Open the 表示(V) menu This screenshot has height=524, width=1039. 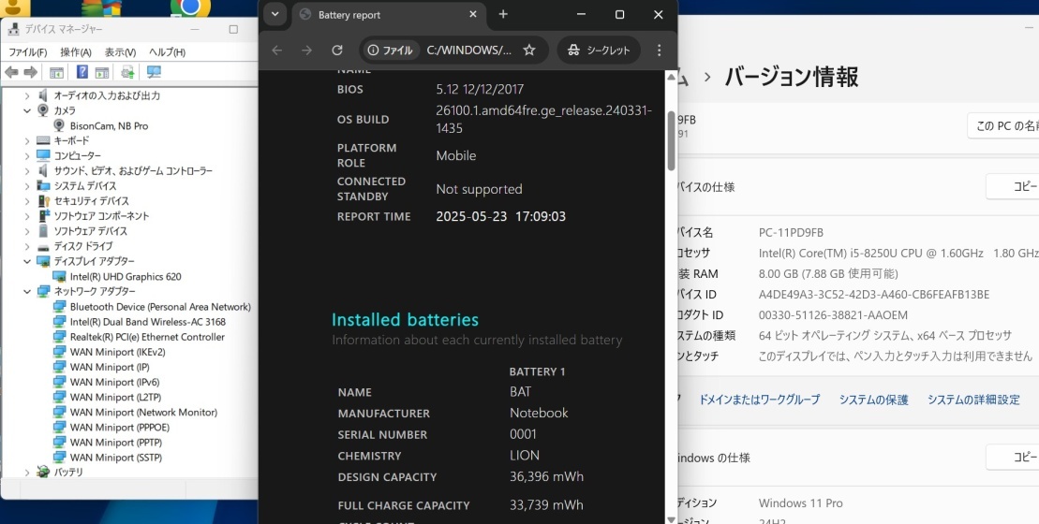(120, 52)
